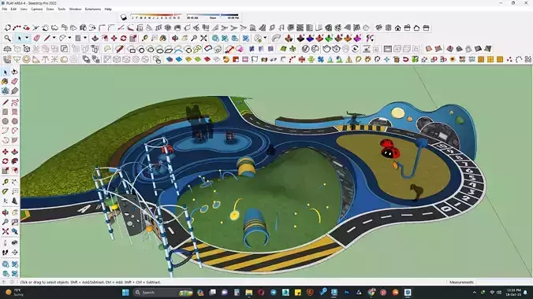533x299 pixels.
Task: Open Chrome from taskbar
Action: coord(371,292)
